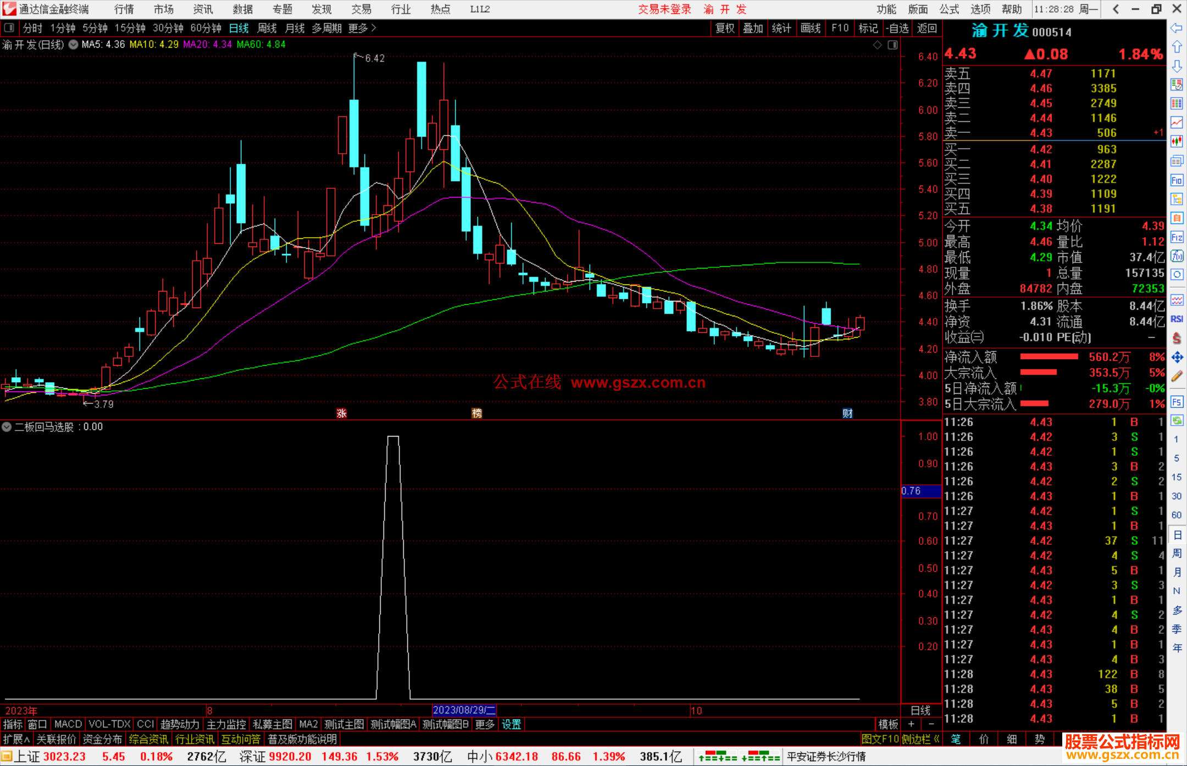
Task: Click the 设置 settings link
Action: point(511,724)
